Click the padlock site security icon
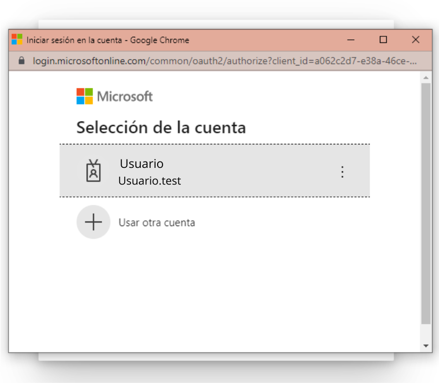This screenshot has width=439, height=383. (22, 61)
